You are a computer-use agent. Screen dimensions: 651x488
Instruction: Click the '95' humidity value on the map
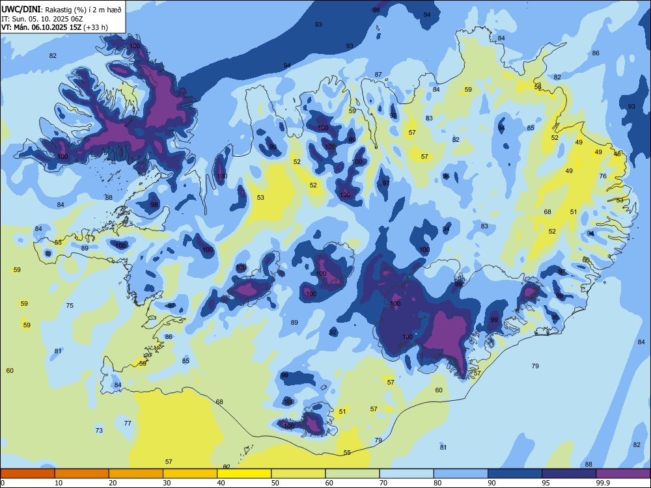555,317
